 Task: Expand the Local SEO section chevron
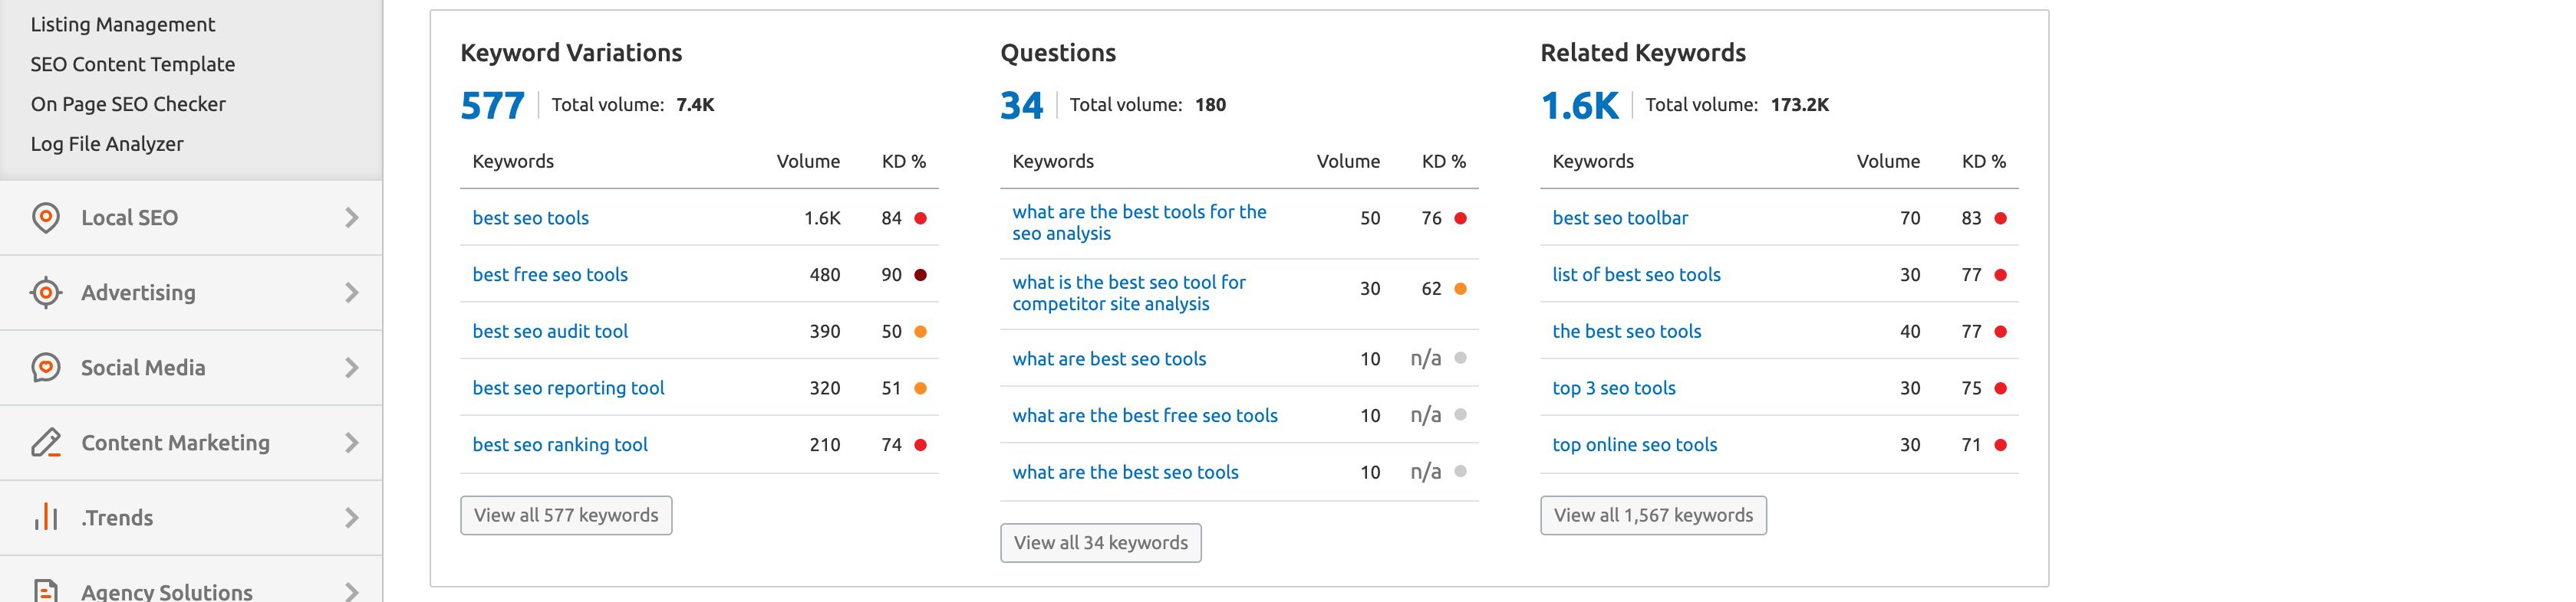coord(351,218)
